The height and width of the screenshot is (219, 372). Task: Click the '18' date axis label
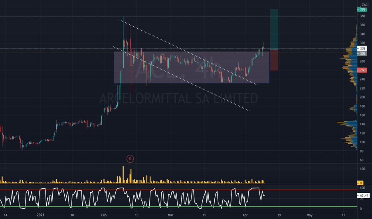[x=72, y=215]
